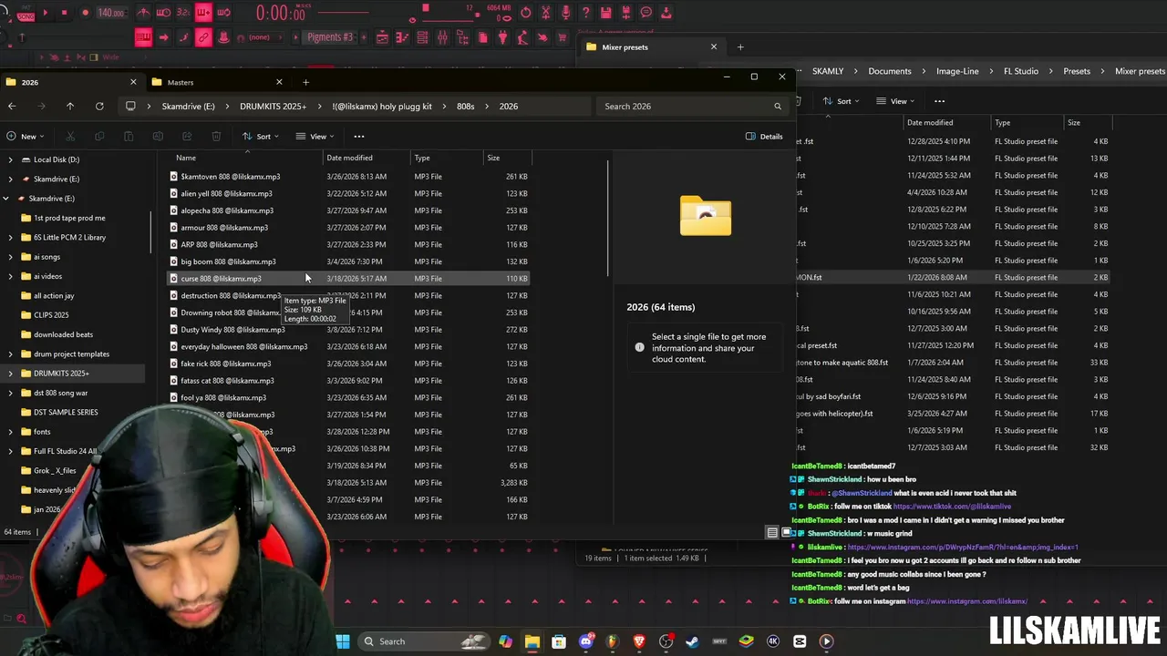Open the New dropdown menu
The height and width of the screenshot is (656, 1167).
(26, 137)
